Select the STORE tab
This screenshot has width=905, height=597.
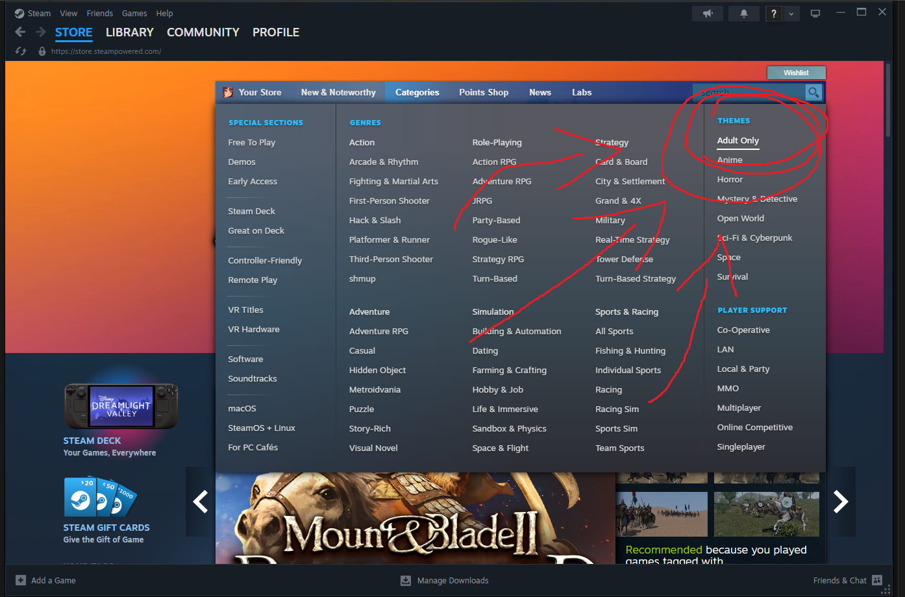[73, 32]
